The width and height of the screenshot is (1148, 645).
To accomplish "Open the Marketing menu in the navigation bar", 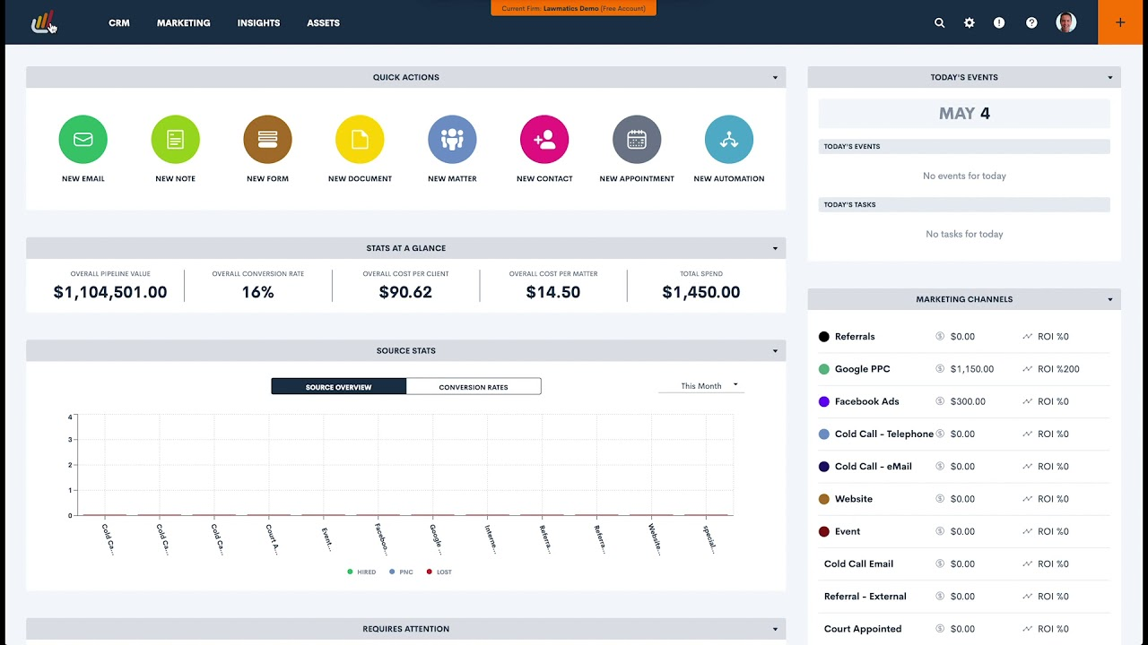I will pyautogui.click(x=183, y=22).
